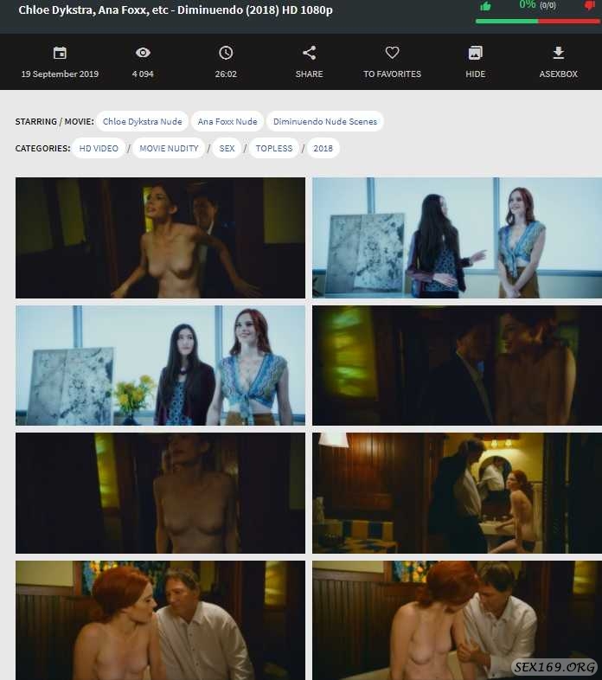Click the green thumbs up icon
Viewport: 602px width, 680px height.
486,6
